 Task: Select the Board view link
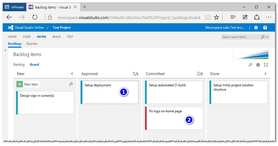point(34,64)
